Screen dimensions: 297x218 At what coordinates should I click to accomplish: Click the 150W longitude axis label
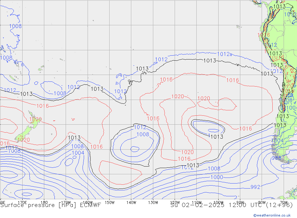[x=110, y=202]
